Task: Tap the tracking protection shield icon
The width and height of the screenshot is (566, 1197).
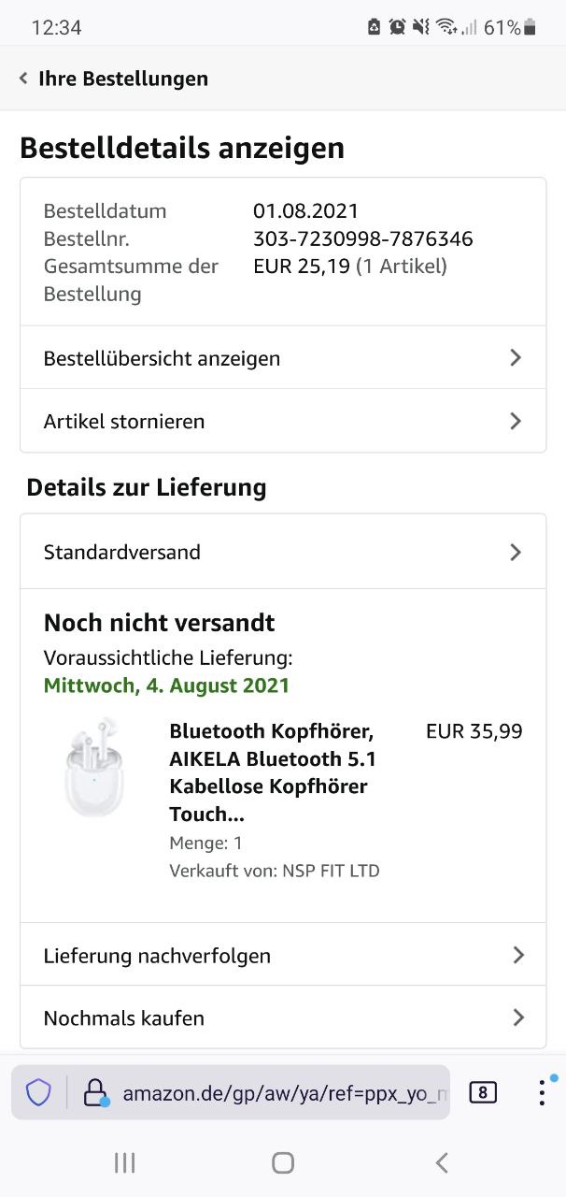Action: 38,1091
